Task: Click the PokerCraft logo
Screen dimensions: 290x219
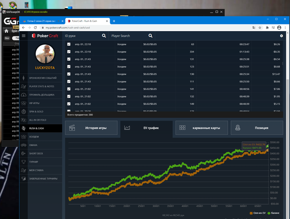Action: pos(45,36)
